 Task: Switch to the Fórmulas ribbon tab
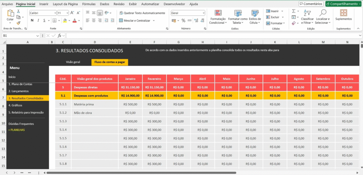[89, 4]
